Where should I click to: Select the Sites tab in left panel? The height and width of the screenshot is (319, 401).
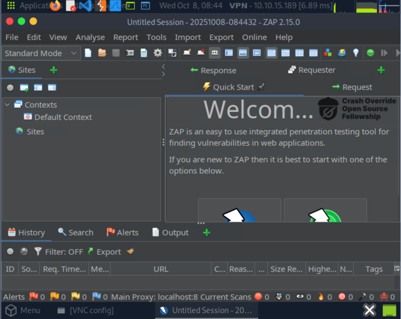pos(22,70)
